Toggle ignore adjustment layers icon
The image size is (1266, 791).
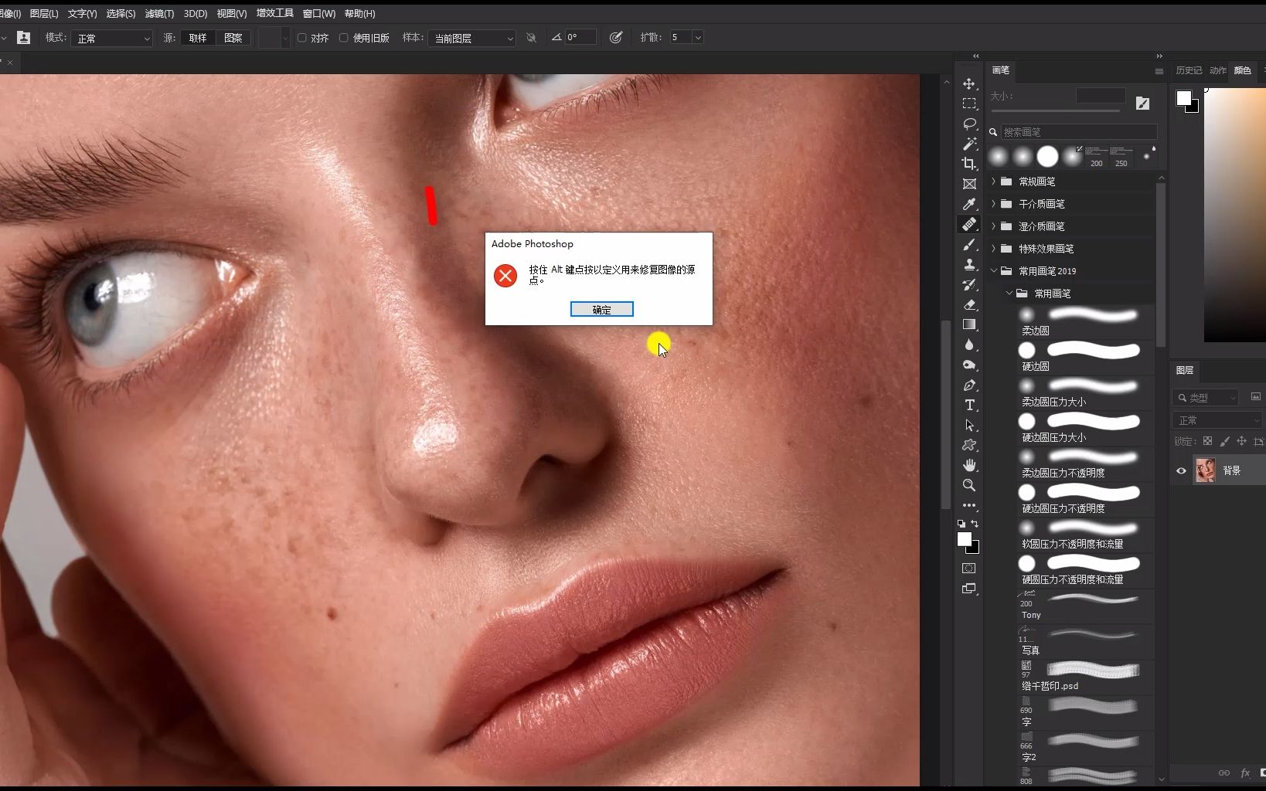coord(531,37)
